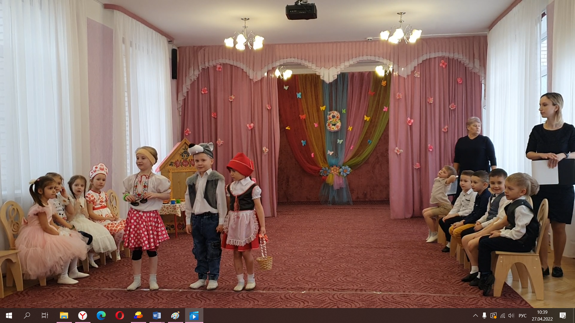Open the volume speaker control
Viewport: 575px width, 323px height.
pyautogui.click(x=511, y=316)
